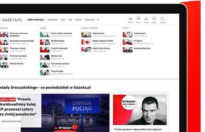Click the Praca jobs icon
Viewport: 205px width, 132px height.
click(146, 19)
